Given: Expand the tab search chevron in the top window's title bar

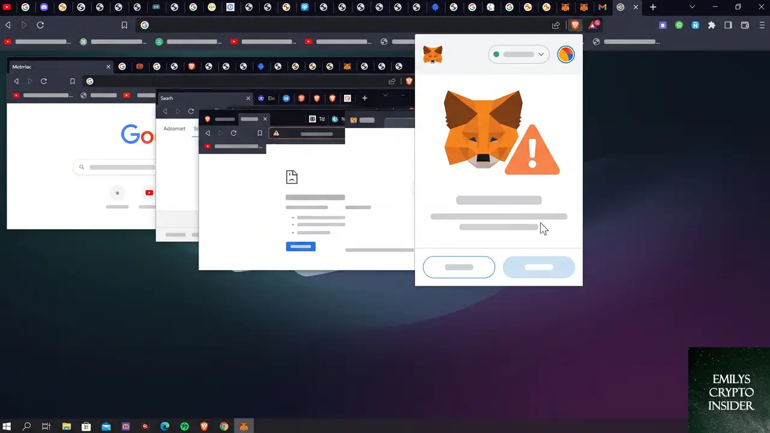Looking at the screenshot, I should [692, 7].
